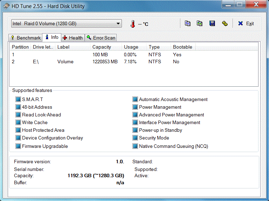This screenshot has height=201, width=269.
Task: Click the red thermometer temperature icon
Action: pyautogui.click(x=133, y=24)
